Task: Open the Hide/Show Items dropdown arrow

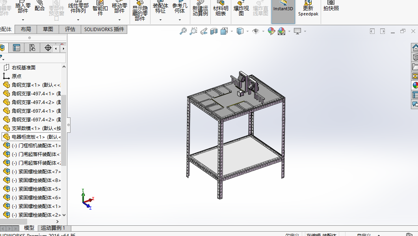Action: coord(263,32)
